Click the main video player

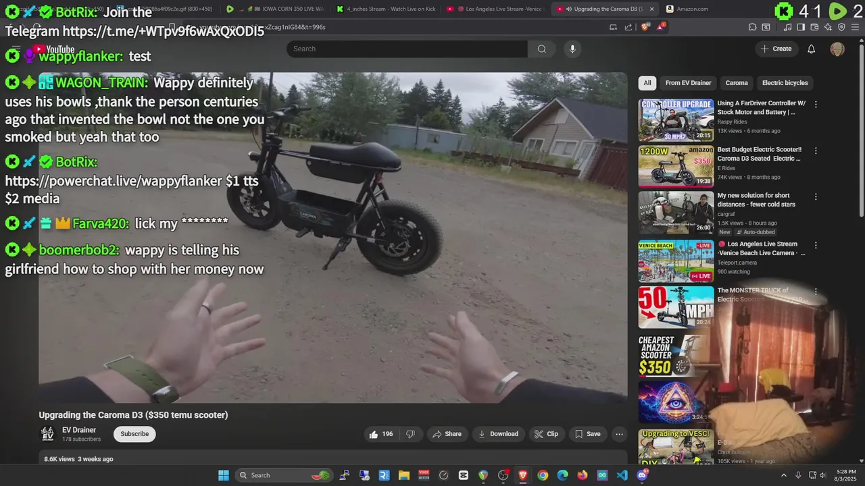tap(332, 238)
